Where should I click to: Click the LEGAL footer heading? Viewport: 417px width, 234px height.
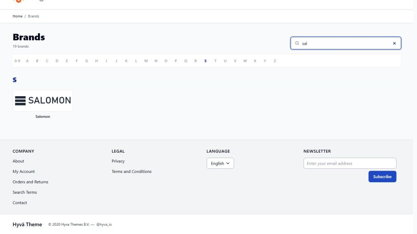118,151
